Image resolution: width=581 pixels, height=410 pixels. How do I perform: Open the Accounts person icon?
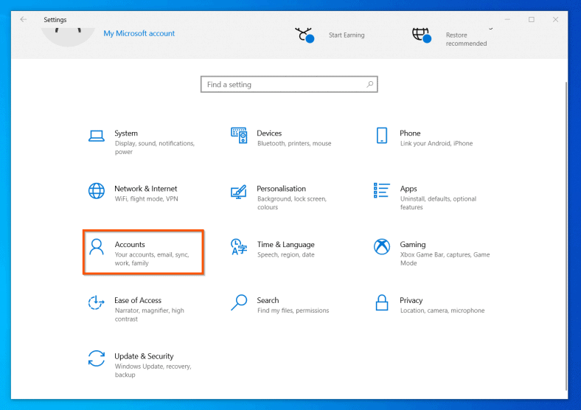coord(97,247)
